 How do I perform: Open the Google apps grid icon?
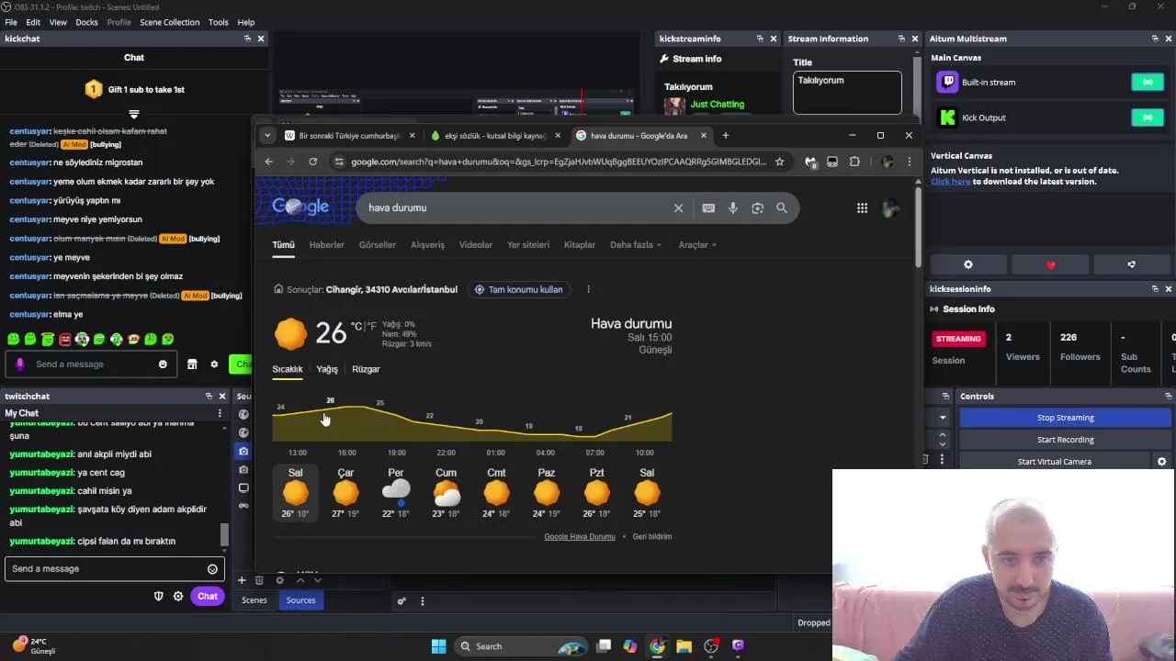pos(862,208)
